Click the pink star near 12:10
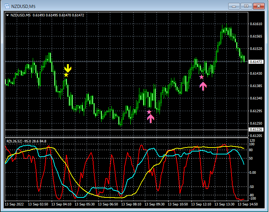Image resolution: width=269 pixels, height=212 pixels. click(201, 77)
